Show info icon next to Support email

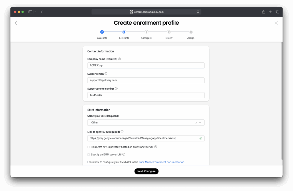[x=106, y=74]
